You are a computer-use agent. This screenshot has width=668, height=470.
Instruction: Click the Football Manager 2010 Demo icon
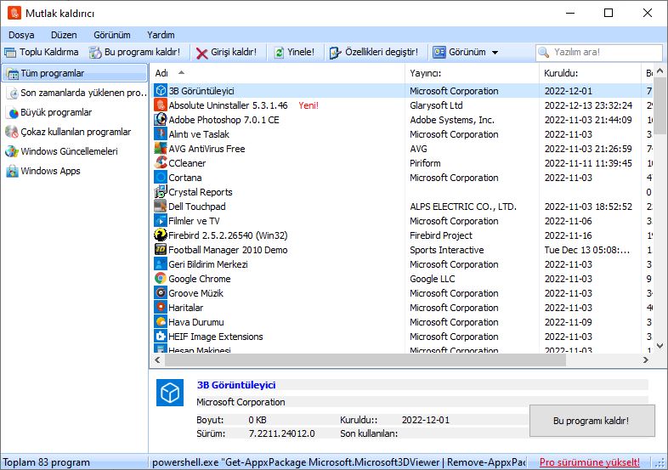pyautogui.click(x=161, y=250)
